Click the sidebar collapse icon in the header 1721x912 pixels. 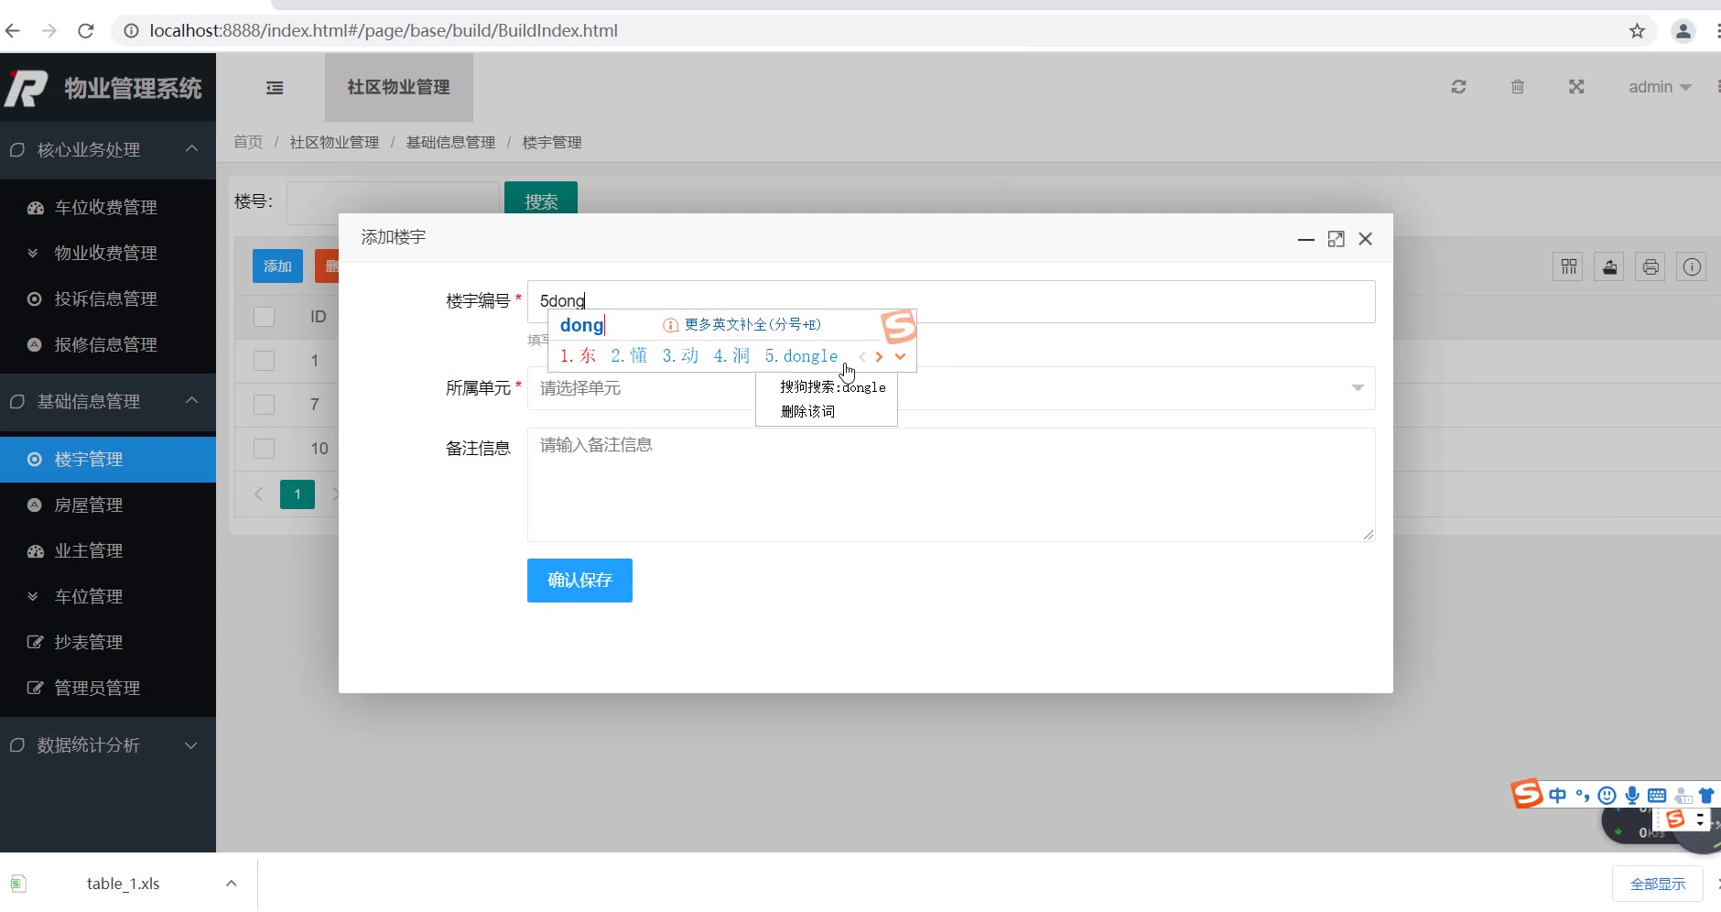tap(275, 87)
